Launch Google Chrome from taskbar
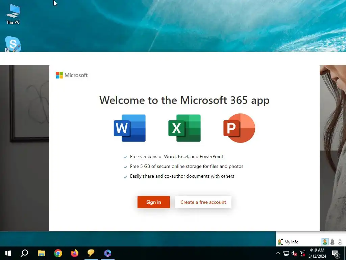The width and height of the screenshot is (346, 260). click(x=58, y=253)
